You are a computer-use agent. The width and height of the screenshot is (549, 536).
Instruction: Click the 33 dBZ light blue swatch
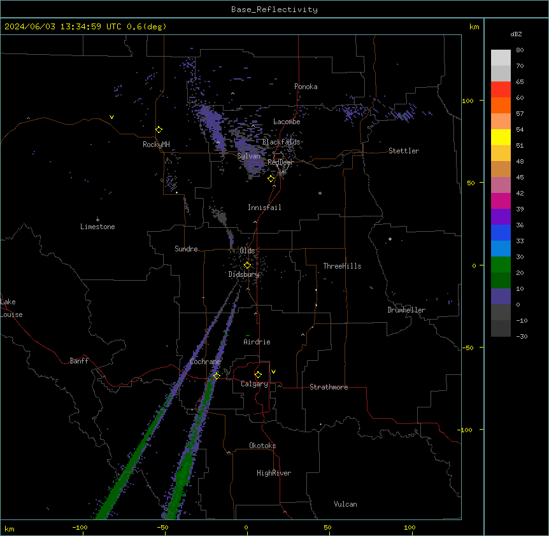point(501,248)
